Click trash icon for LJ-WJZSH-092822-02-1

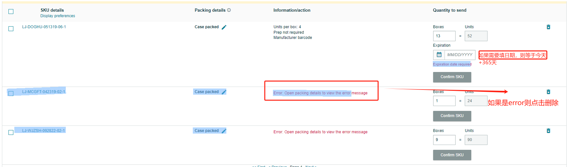click(x=548, y=131)
